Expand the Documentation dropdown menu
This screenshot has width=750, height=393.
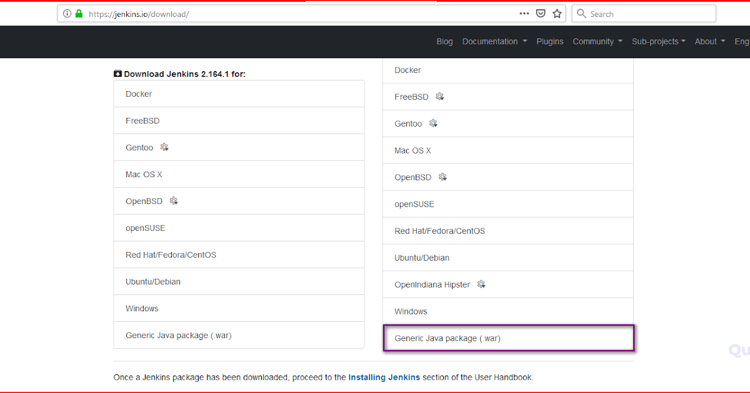pyautogui.click(x=494, y=41)
